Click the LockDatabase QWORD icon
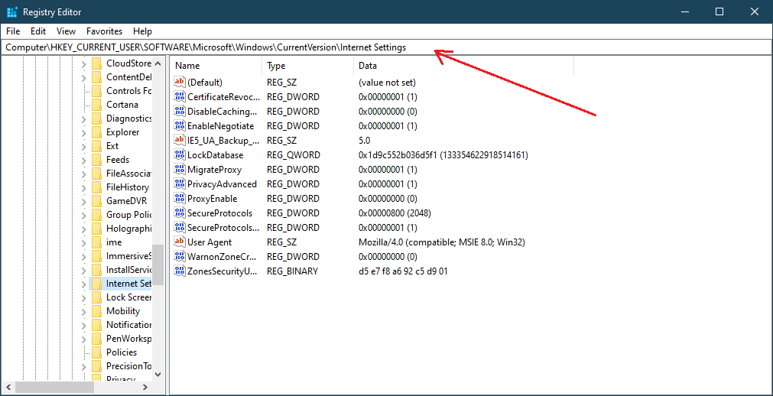This screenshot has height=396, width=773. pyautogui.click(x=180, y=155)
